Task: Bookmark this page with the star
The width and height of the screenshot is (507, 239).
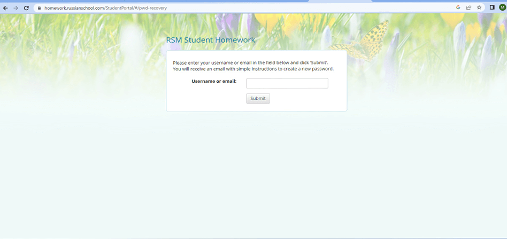Action: 479,7
